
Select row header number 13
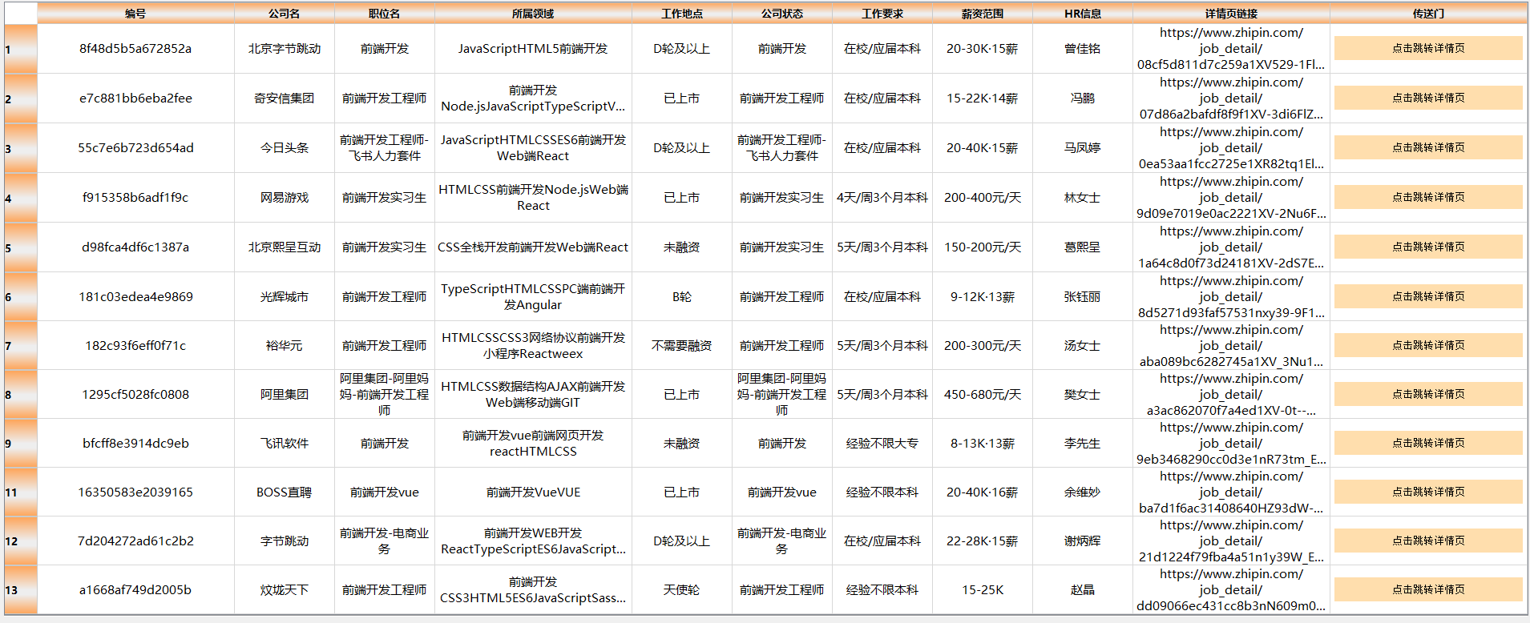pos(20,589)
